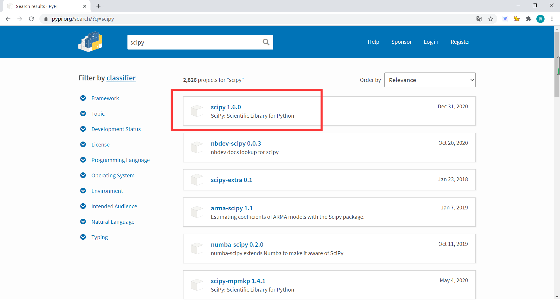Click the site lock icon
This screenshot has width=560, height=300.
tap(46, 19)
